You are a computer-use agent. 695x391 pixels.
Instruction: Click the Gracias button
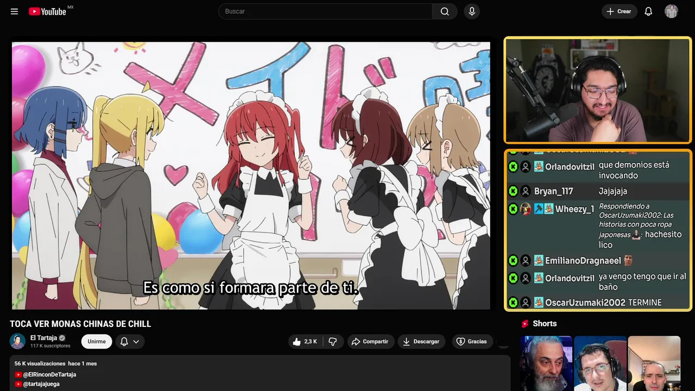tap(472, 342)
